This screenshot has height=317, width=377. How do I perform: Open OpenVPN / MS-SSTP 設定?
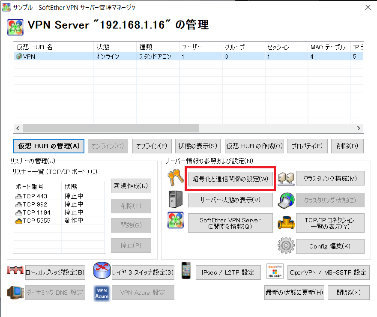pos(329,272)
